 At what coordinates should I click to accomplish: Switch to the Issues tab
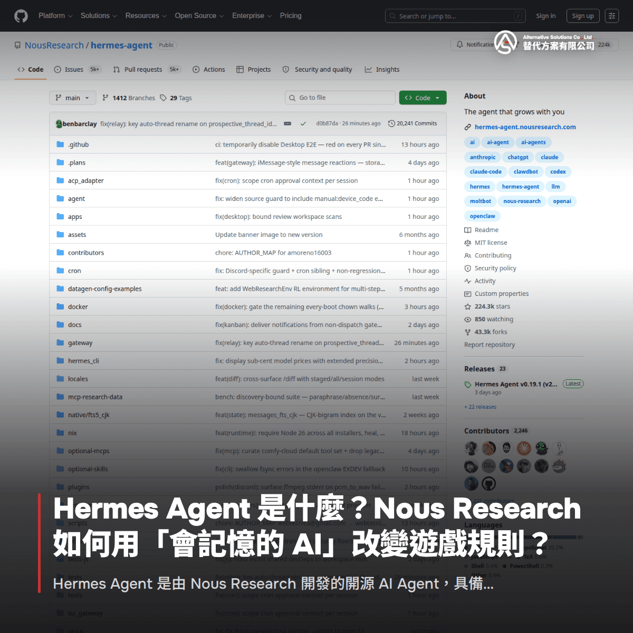point(78,70)
